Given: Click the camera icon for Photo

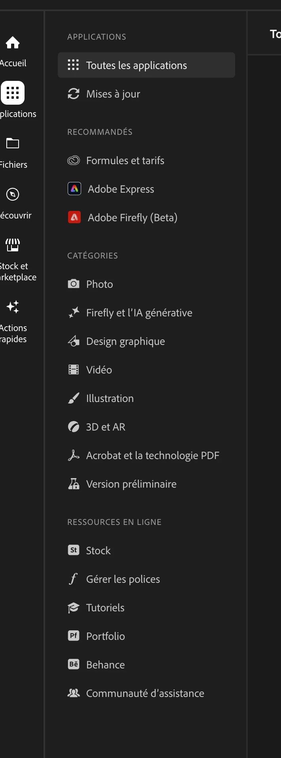Looking at the screenshot, I should pyautogui.click(x=74, y=284).
